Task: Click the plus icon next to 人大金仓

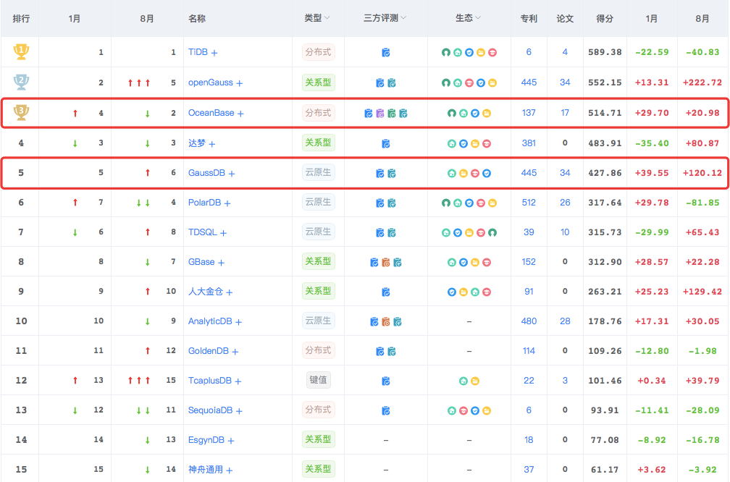Action: click(x=229, y=292)
